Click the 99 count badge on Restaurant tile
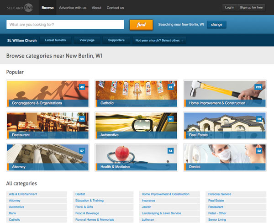This screenshot has height=223, width=274. pos(82,119)
